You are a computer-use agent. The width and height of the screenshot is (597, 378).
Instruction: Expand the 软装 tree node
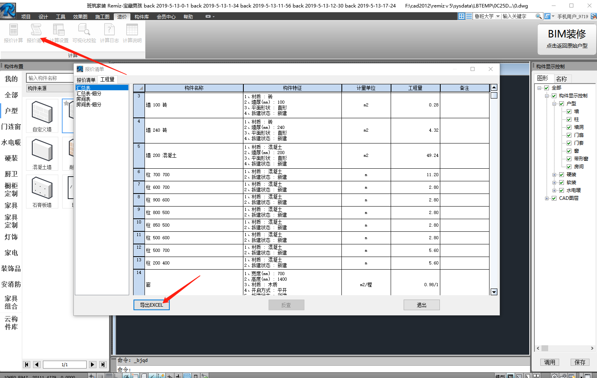click(554, 182)
